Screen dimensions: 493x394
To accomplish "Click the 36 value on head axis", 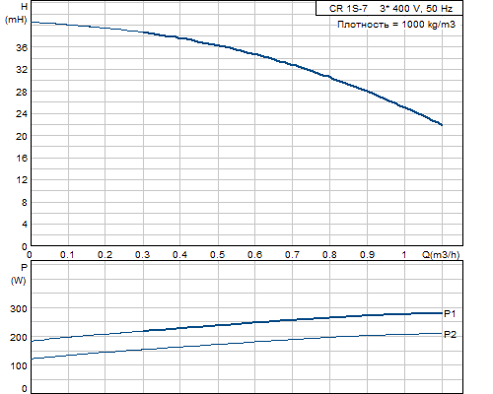I will [22, 47].
